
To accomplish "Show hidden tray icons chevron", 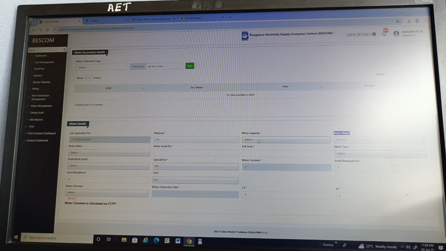I will (402, 246).
